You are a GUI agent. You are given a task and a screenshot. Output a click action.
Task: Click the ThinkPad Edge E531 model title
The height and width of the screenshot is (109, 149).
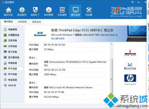click(x=82, y=30)
